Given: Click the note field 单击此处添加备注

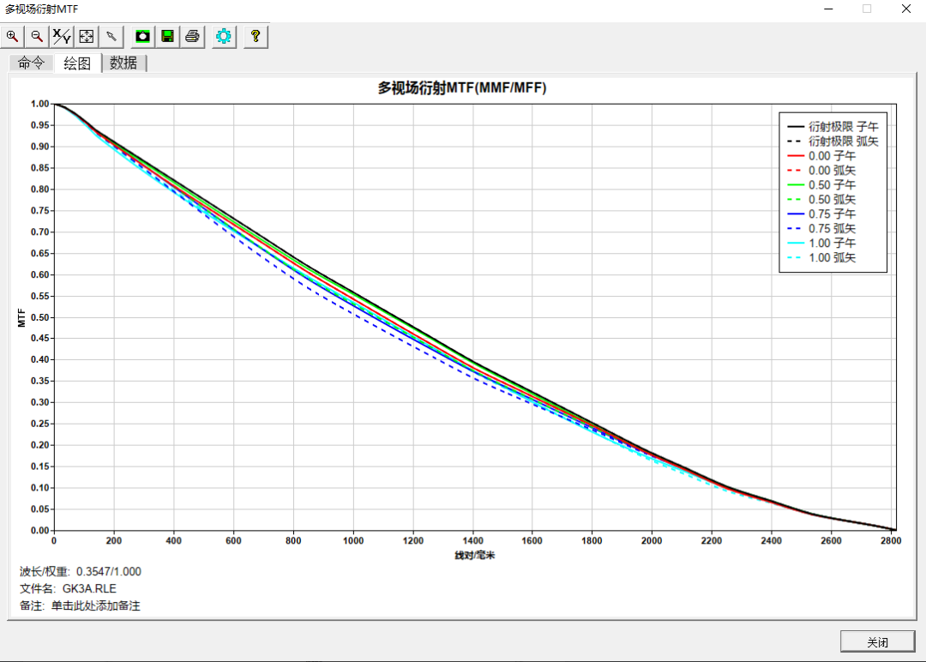Looking at the screenshot, I should point(96,606).
